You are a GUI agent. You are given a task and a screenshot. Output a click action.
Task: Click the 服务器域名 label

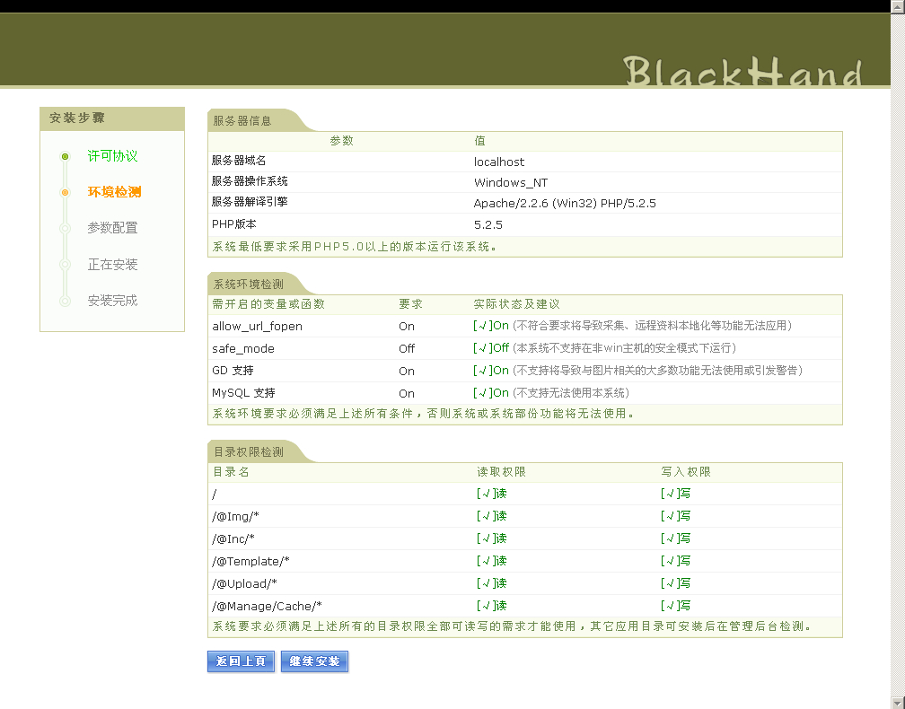click(239, 161)
